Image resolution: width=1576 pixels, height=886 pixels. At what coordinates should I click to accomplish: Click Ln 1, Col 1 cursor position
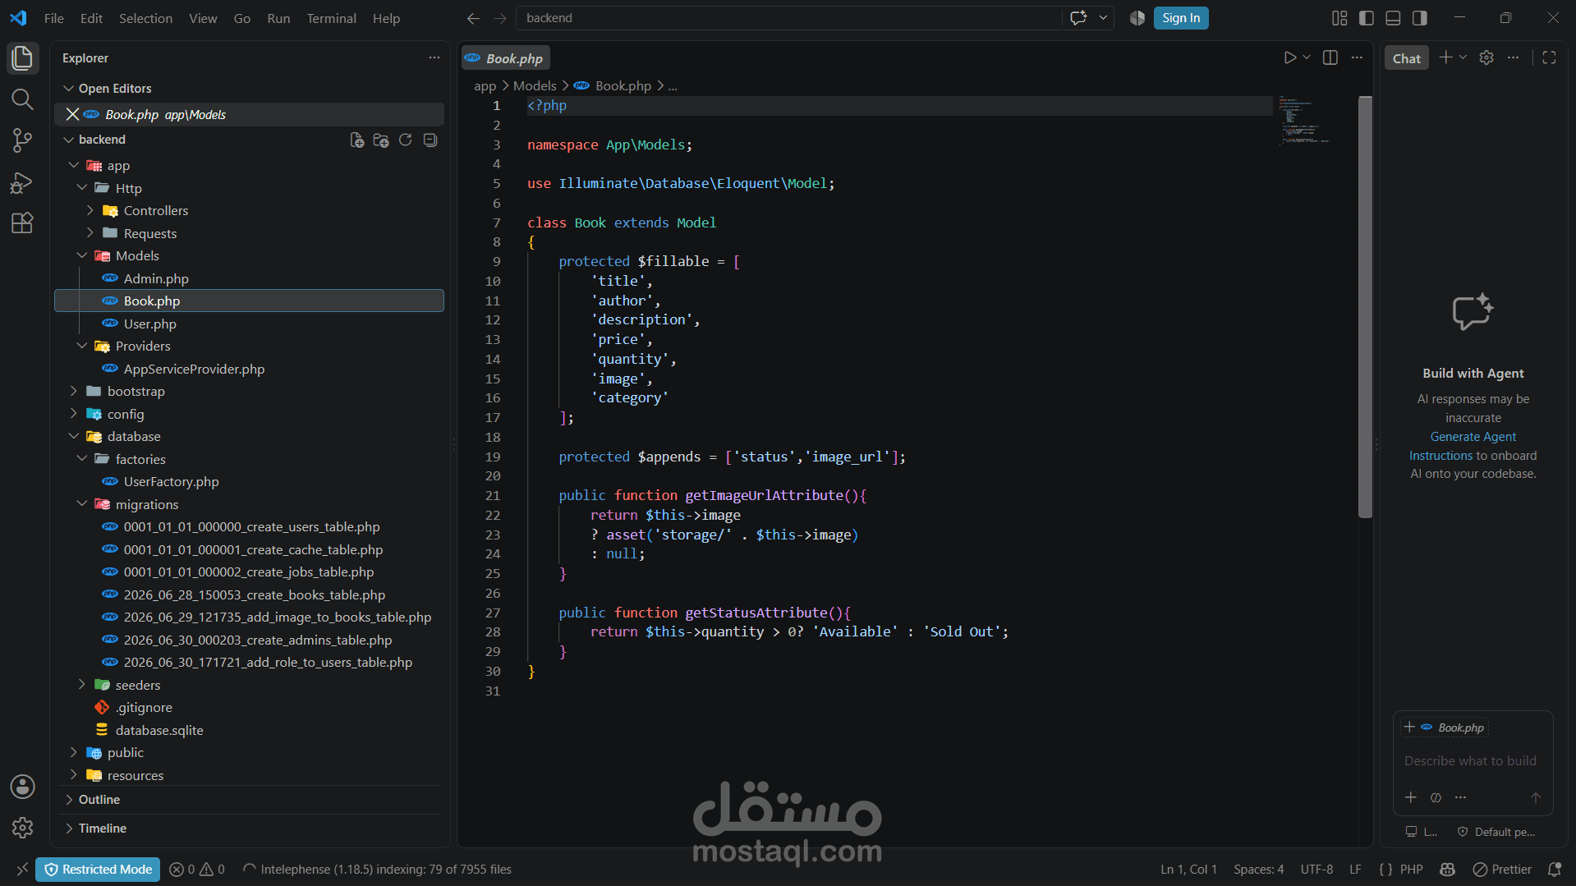[1188, 870]
